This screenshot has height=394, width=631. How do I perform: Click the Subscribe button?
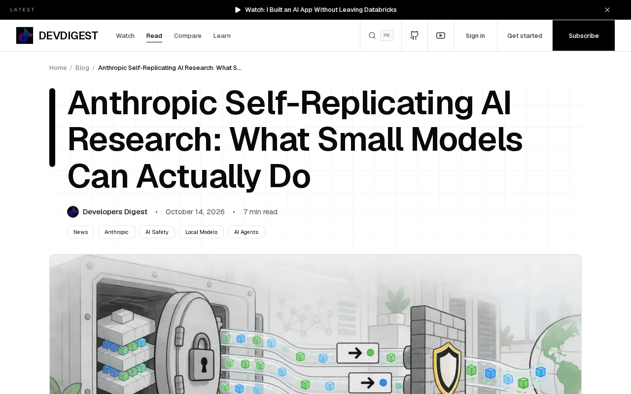(x=584, y=35)
